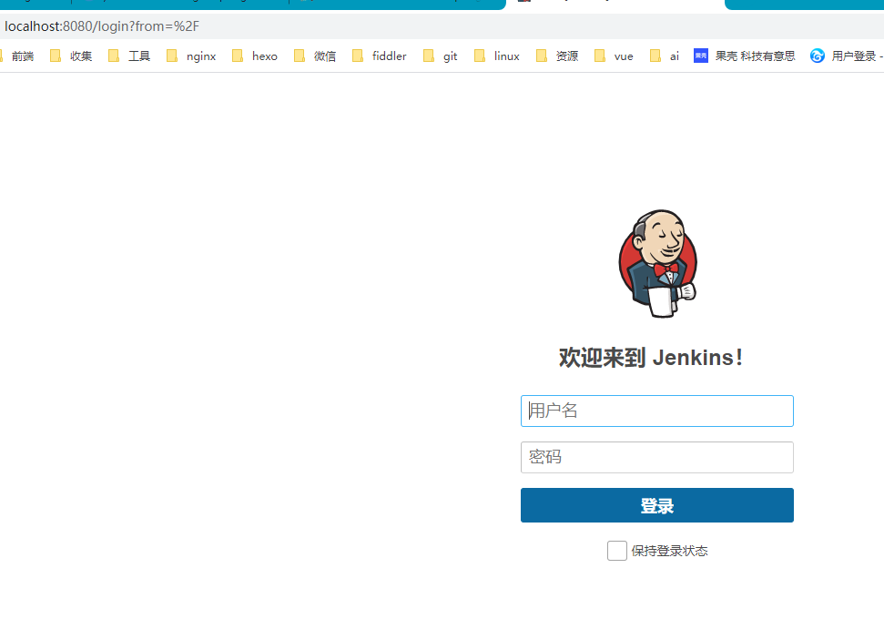884x619 pixels.
Task: Open the vue bookmark folder
Action: point(614,56)
